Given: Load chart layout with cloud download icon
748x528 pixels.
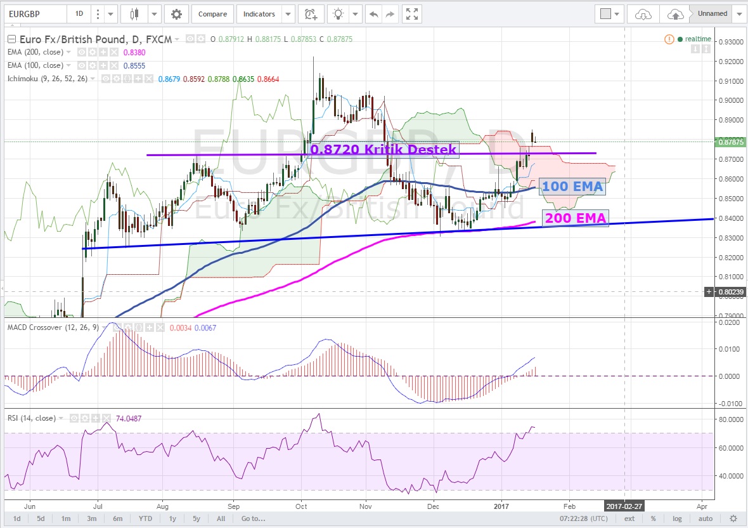Looking at the screenshot, I should [x=643, y=14].
